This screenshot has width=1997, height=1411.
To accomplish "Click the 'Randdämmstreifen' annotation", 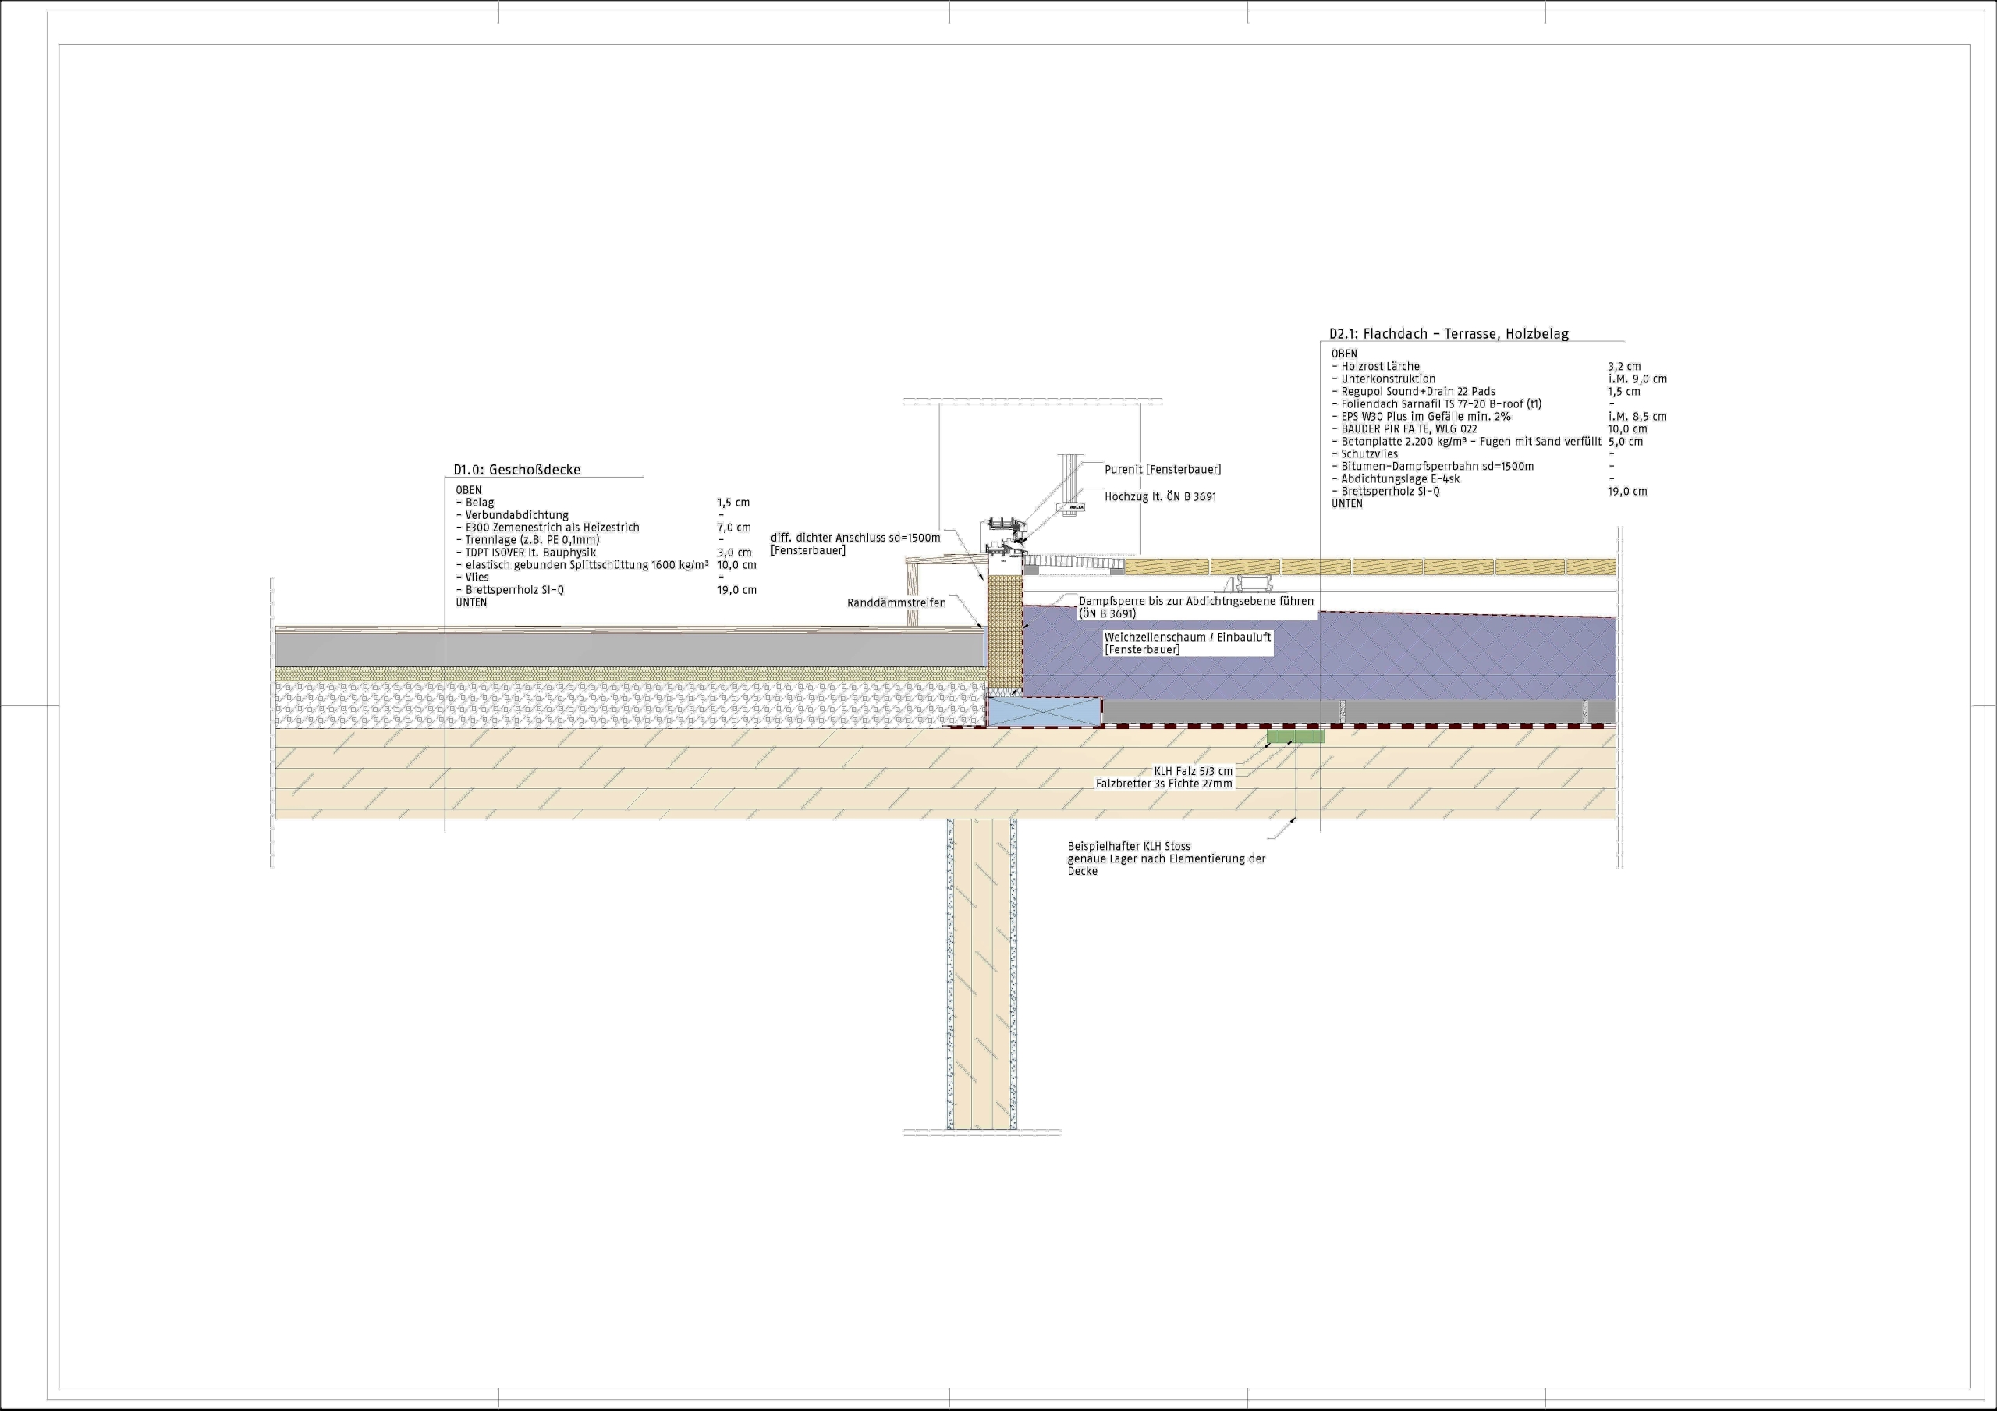I will coord(897,602).
